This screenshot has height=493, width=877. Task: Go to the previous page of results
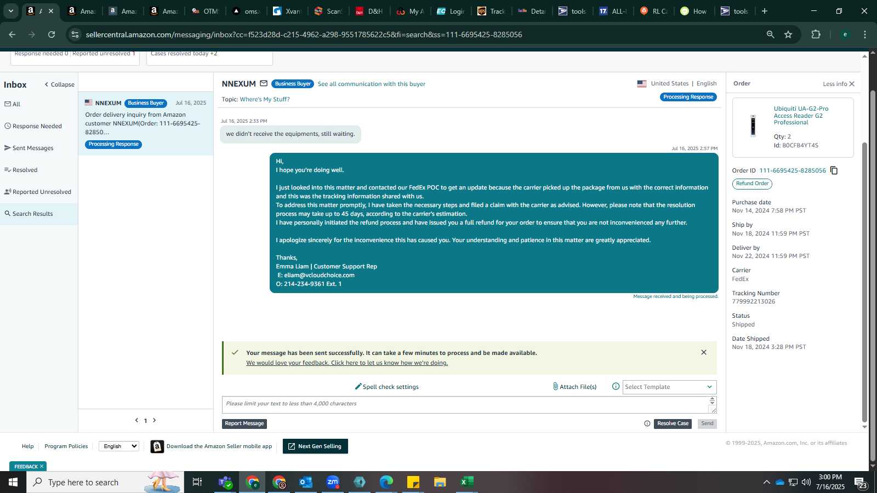136,420
